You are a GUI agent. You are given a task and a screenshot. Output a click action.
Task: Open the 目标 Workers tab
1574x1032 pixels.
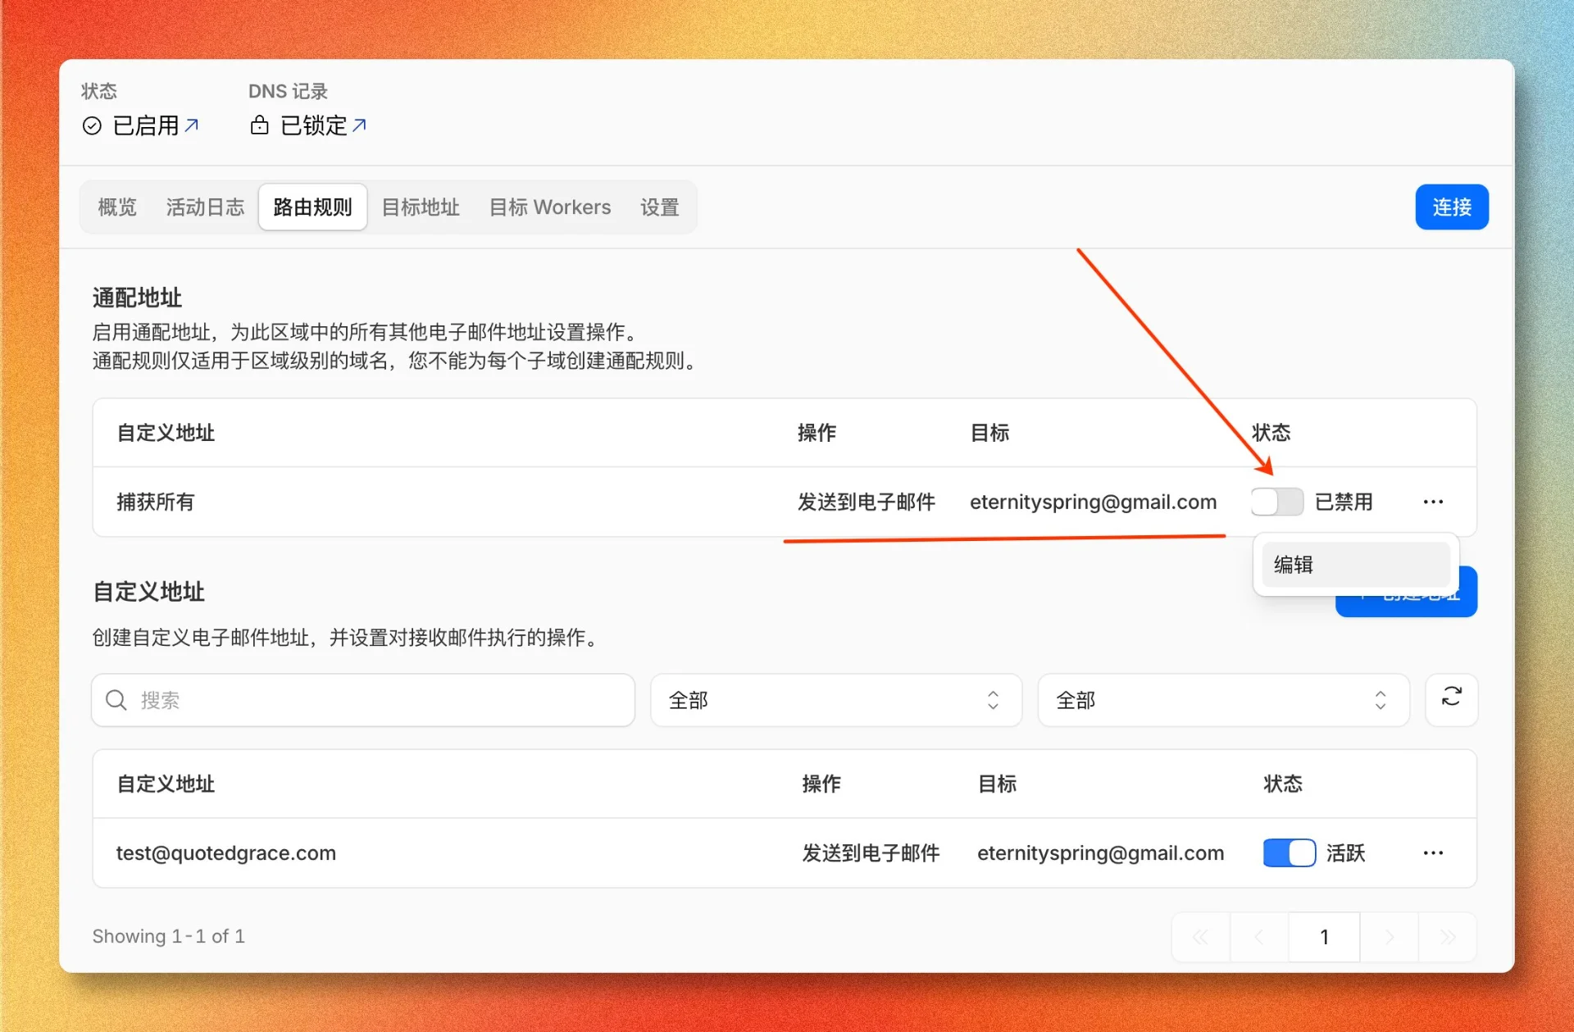pos(550,207)
